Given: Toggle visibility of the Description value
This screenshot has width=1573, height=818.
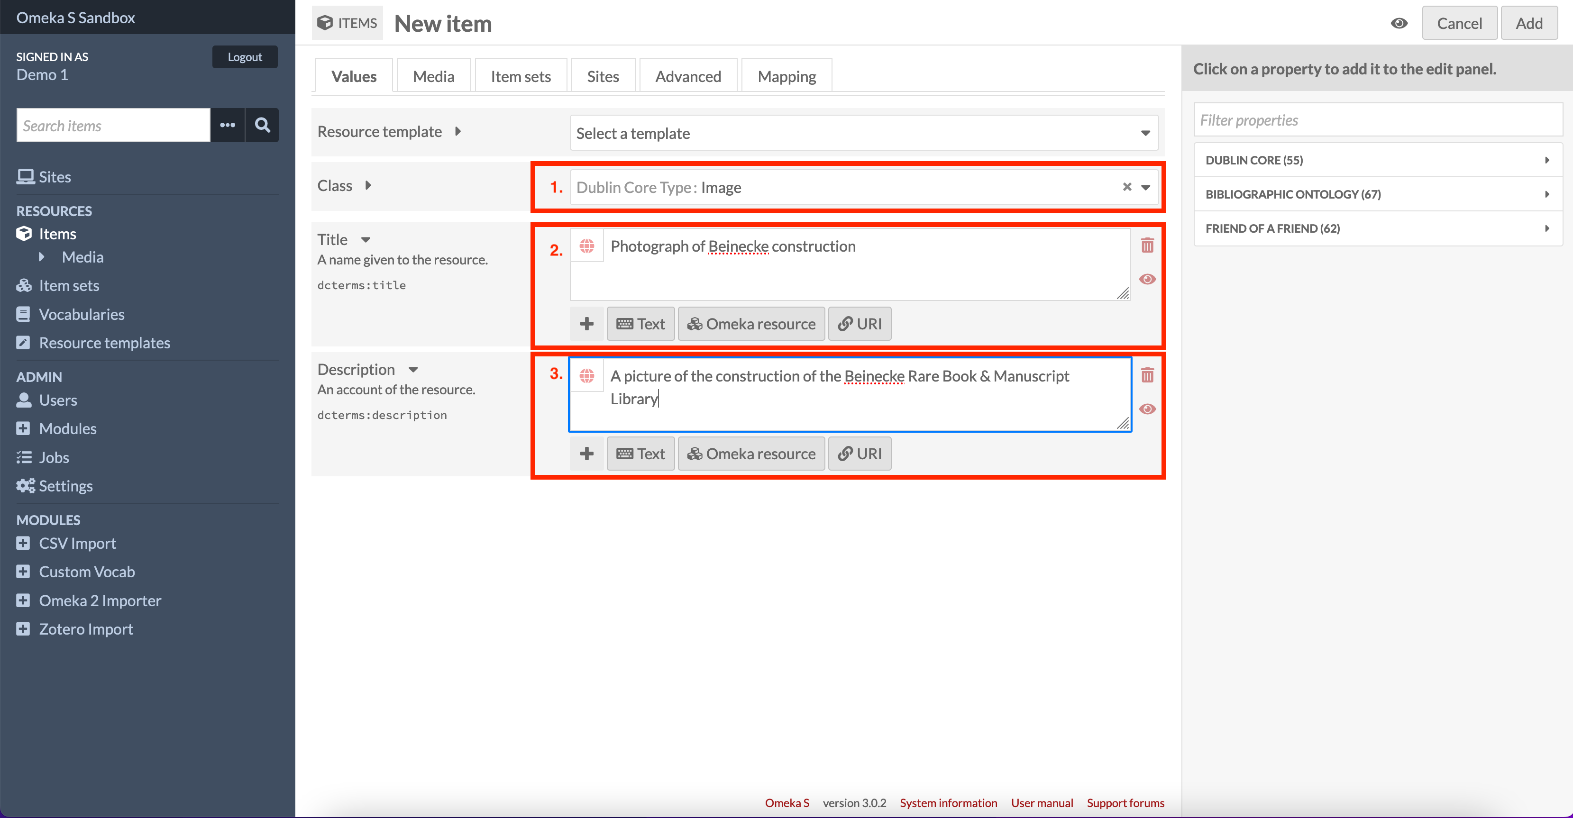Looking at the screenshot, I should click(x=1147, y=409).
